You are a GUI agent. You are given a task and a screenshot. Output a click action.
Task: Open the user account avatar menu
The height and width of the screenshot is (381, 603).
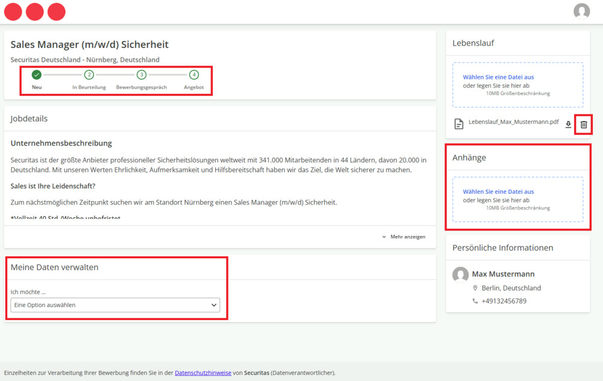click(x=581, y=11)
